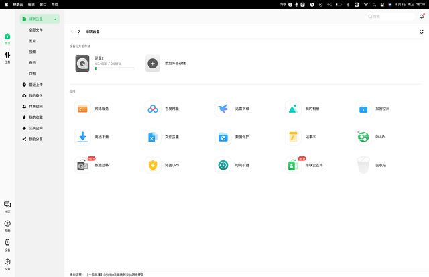The width and height of the screenshot is (429, 277).
Task: Click the forward navigation arrow
Action: pos(79,32)
